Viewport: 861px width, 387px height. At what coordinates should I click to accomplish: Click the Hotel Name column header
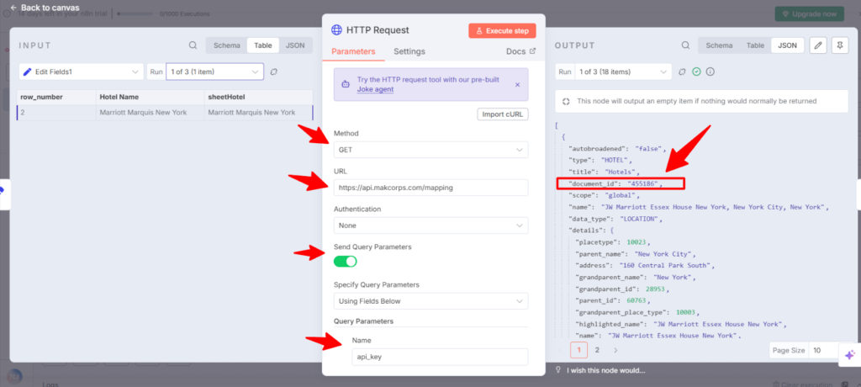150,98
